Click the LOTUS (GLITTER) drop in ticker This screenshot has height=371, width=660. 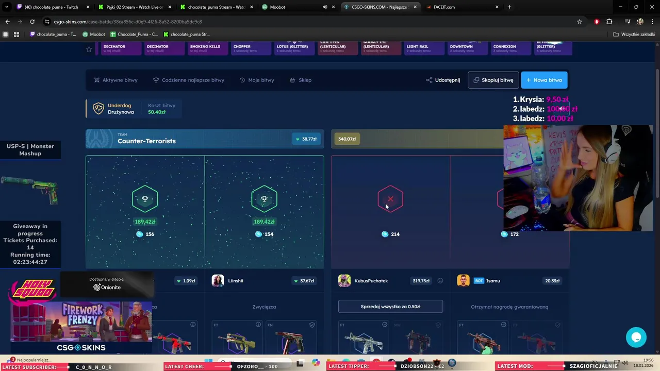tap(294, 48)
